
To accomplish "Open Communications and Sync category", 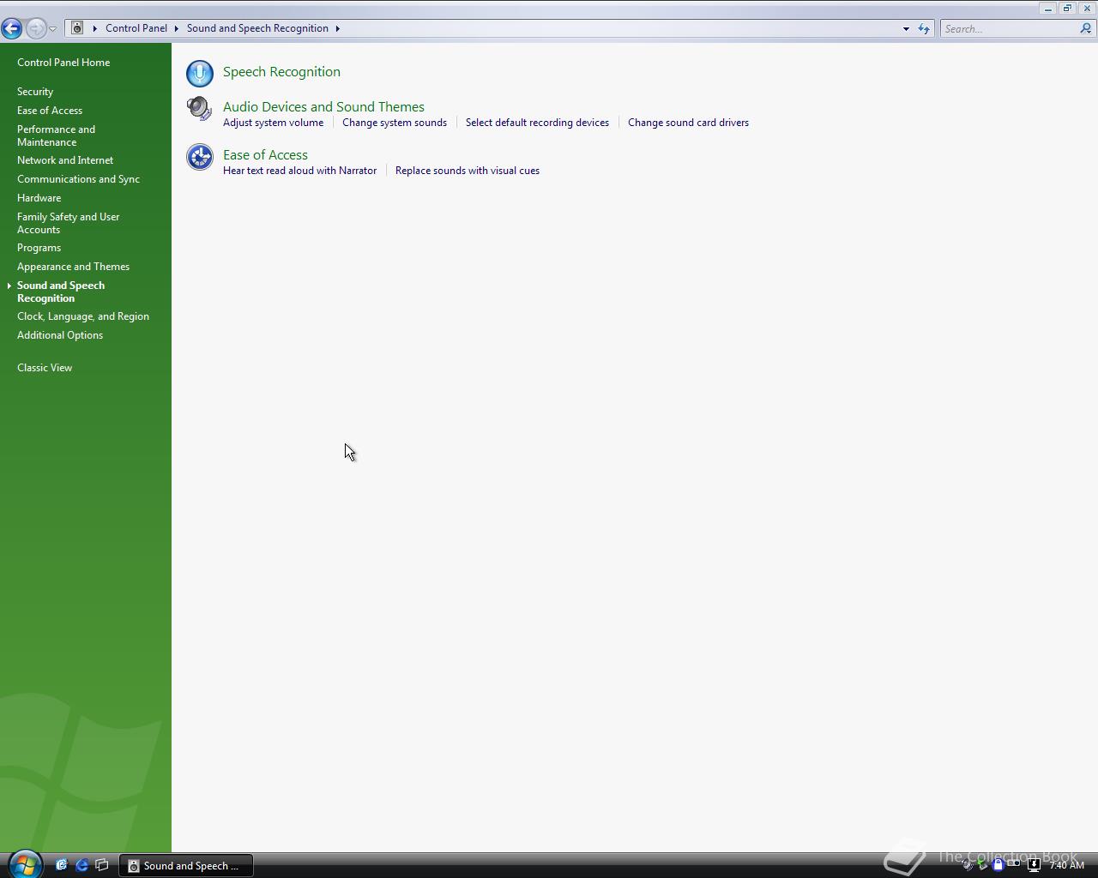I will click(x=78, y=179).
